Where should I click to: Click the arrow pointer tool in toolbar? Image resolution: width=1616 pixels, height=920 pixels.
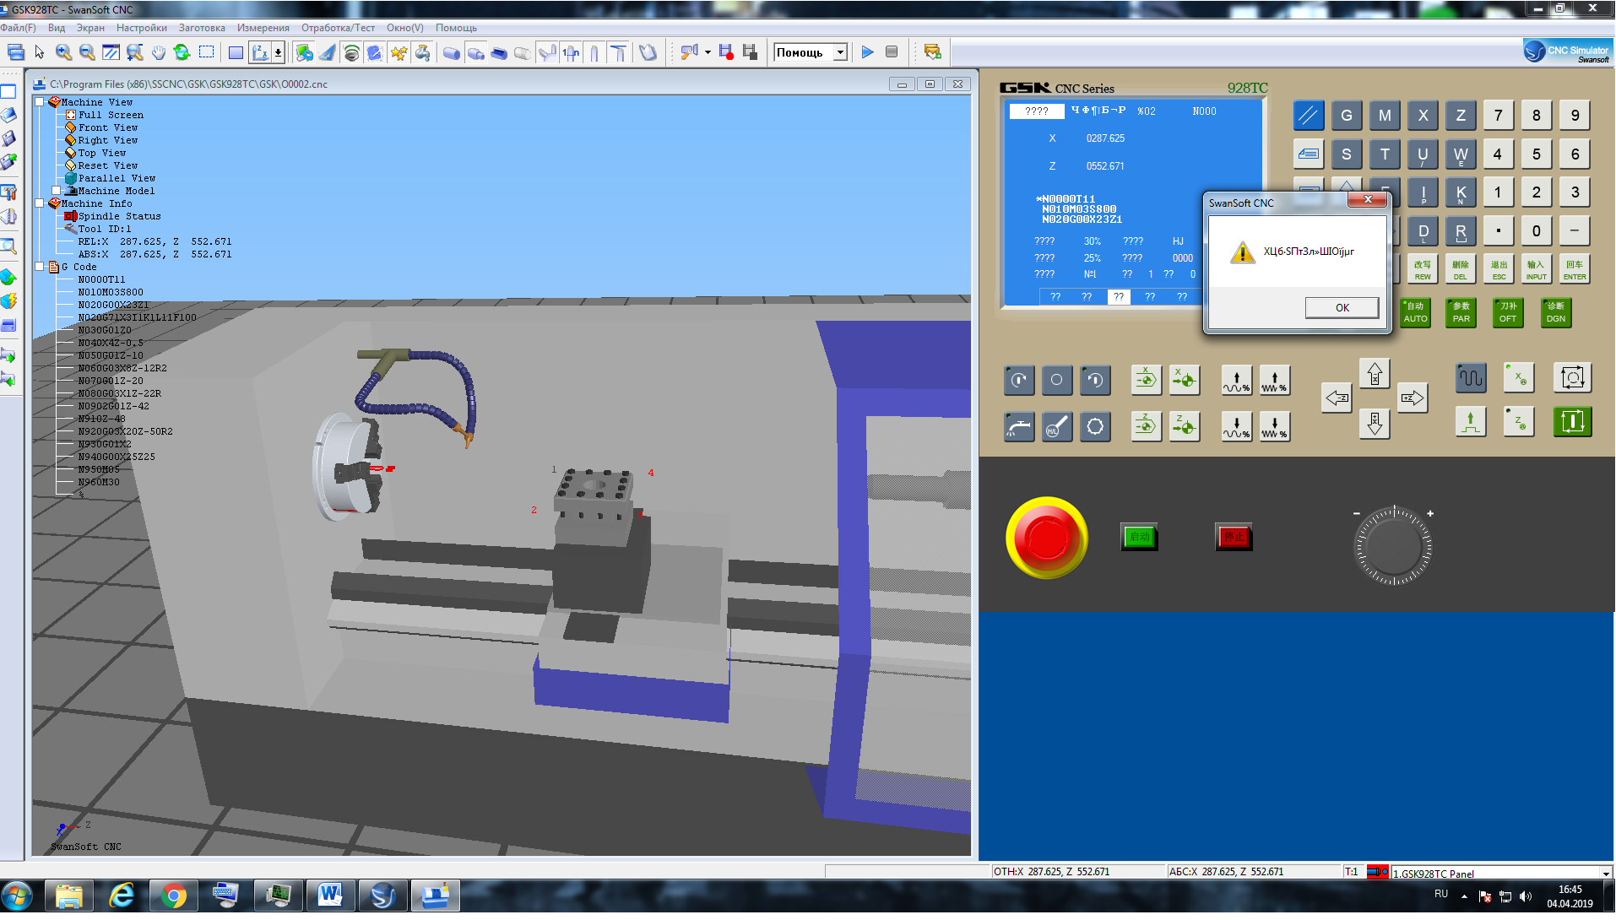(x=40, y=52)
